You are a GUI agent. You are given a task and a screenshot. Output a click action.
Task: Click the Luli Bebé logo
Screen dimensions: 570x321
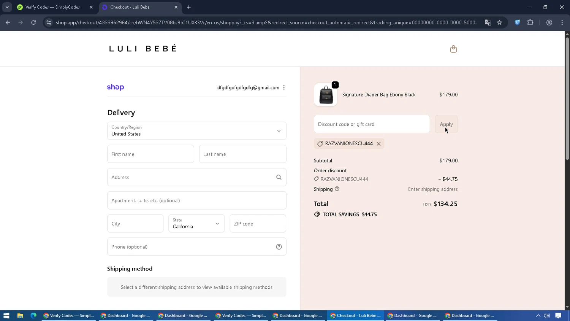tap(143, 48)
